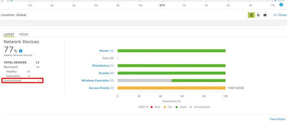Screen dimensions: 287x121
Task: Click info icon next to 77%
Action: click(x=21, y=51)
